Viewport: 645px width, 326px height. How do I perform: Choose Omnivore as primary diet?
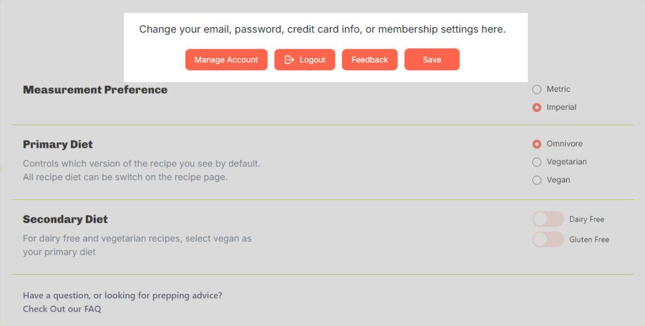tap(537, 144)
